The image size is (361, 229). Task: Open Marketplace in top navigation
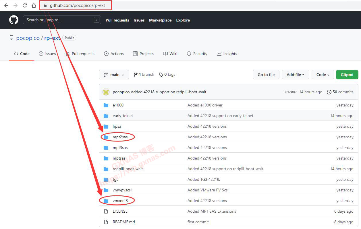coord(160,20)
